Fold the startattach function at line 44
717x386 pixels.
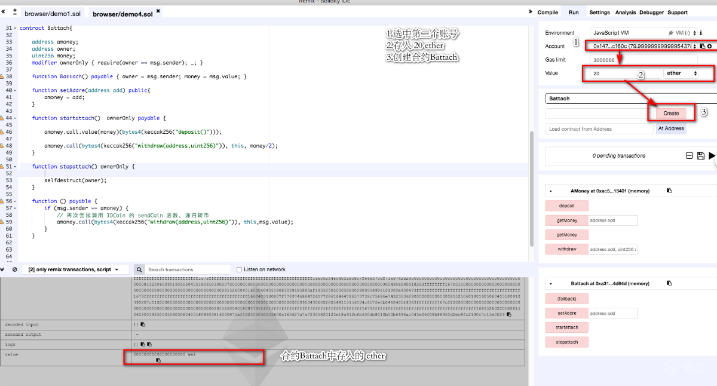click(x=15, y=118)
